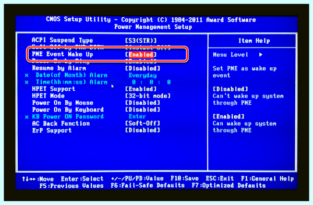Click the Everyday alarm date value
The width and height of the screenshot is (313, 205).
point(142,76)
